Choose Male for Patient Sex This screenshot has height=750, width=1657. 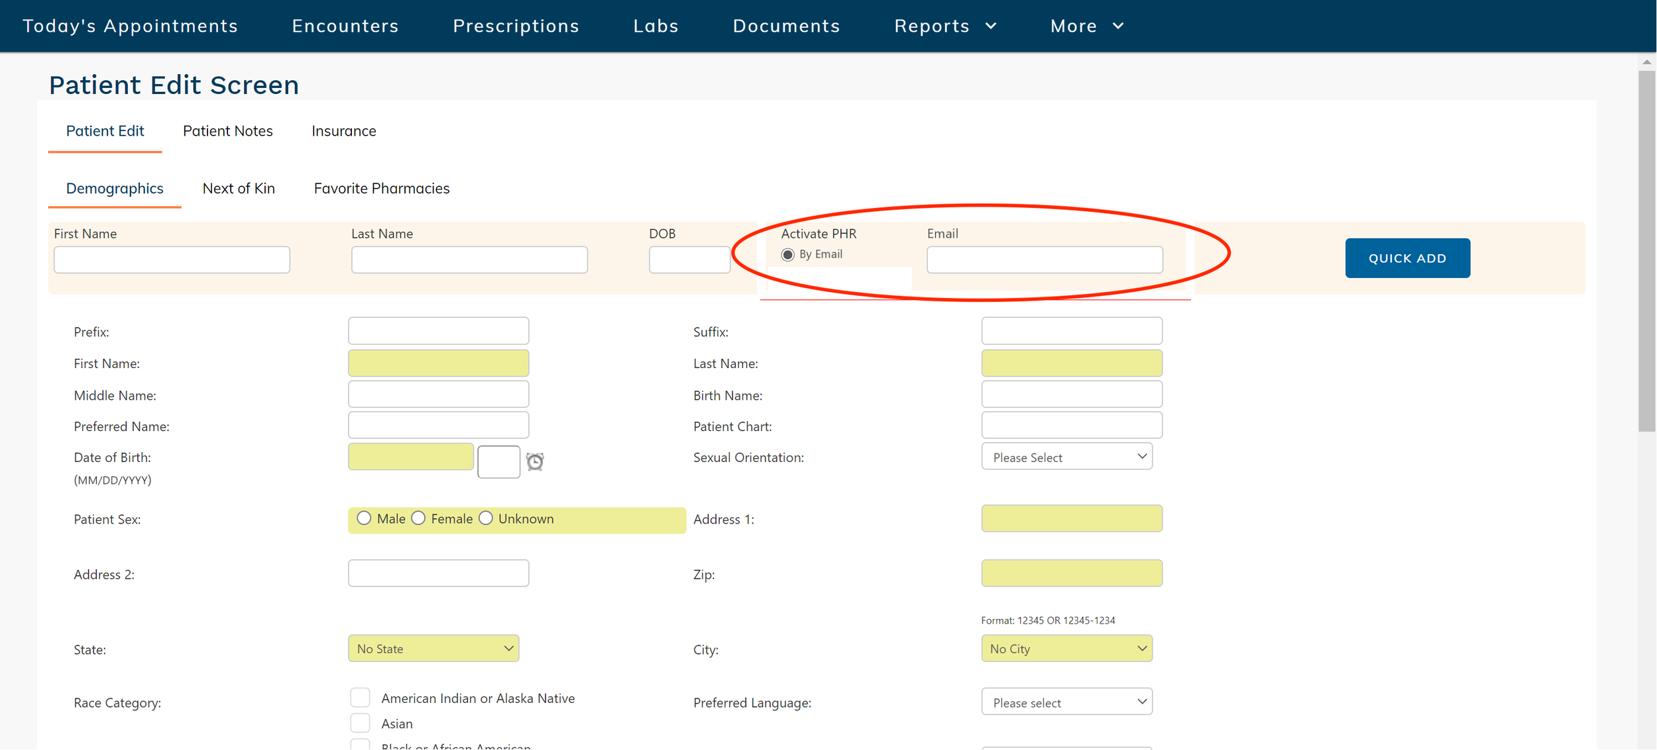point(364,518)
